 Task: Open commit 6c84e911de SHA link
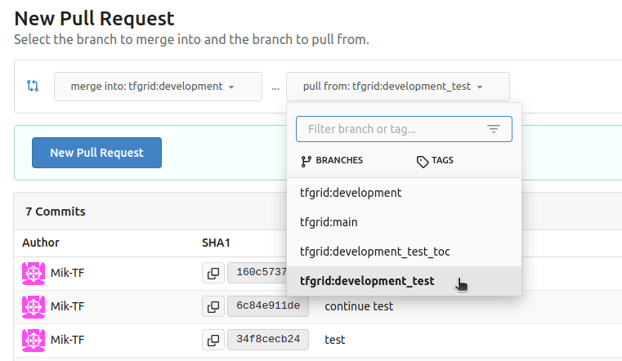[x=268, y=306]
